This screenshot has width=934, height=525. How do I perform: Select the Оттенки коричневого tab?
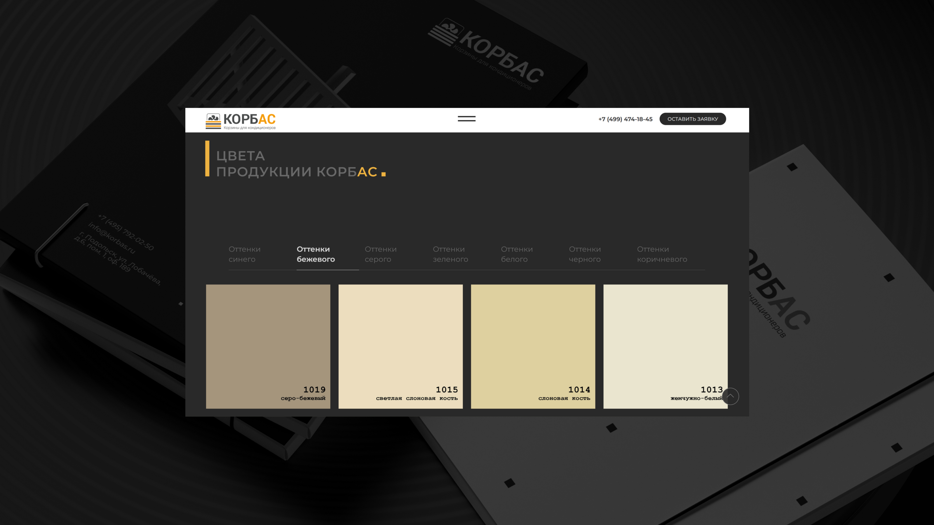point(662,254)
